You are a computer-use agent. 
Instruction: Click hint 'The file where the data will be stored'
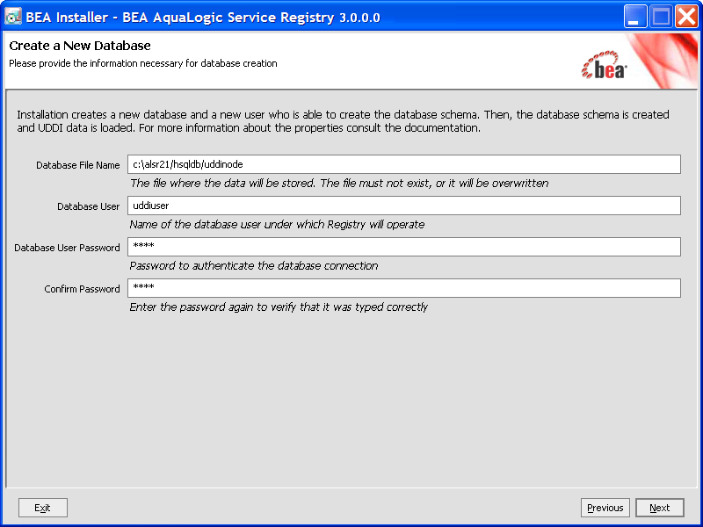pyautogui.click(x=339, y=184)
